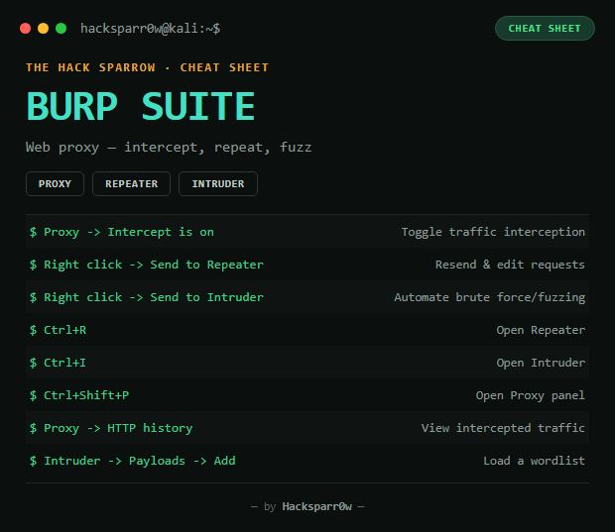Click description 'Open Intruder'
Image resolution: width=615 pixels, height=532 pixels.
click(x=541, y=363)
